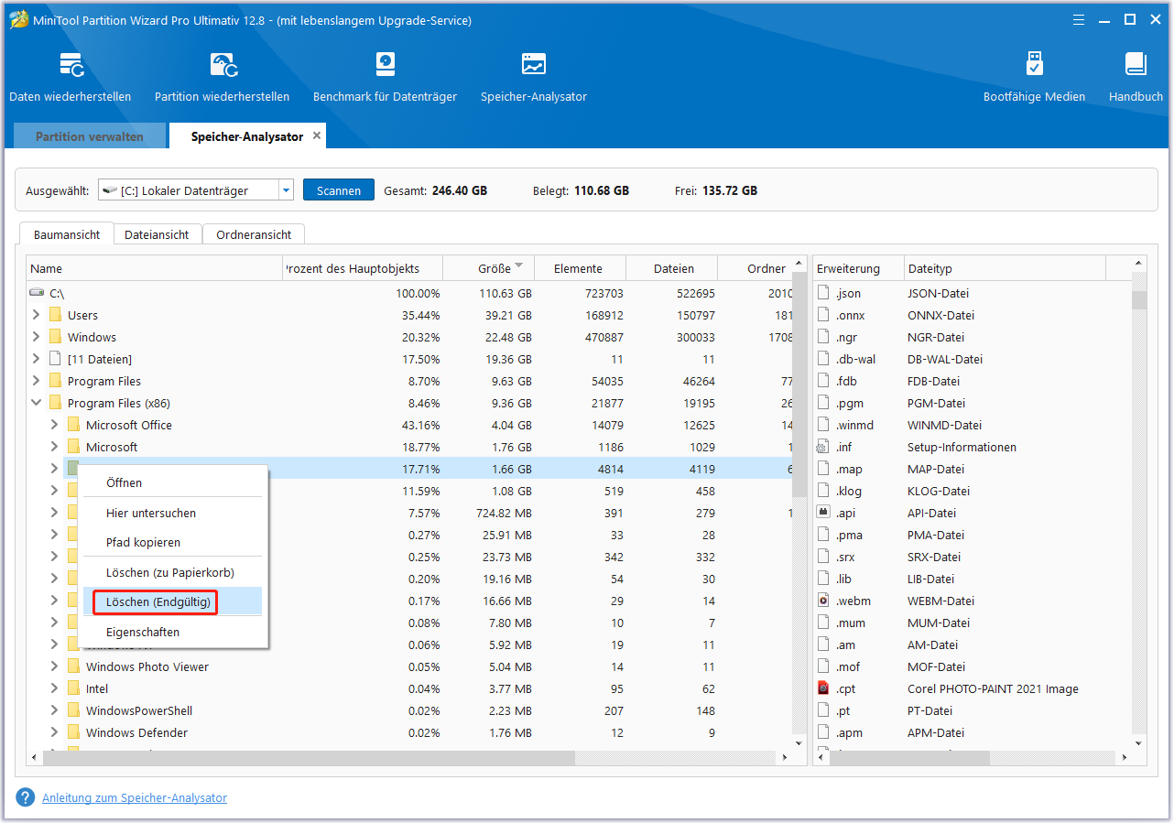
Task: Expand the Users folder
Action: (x=36, y=315)
